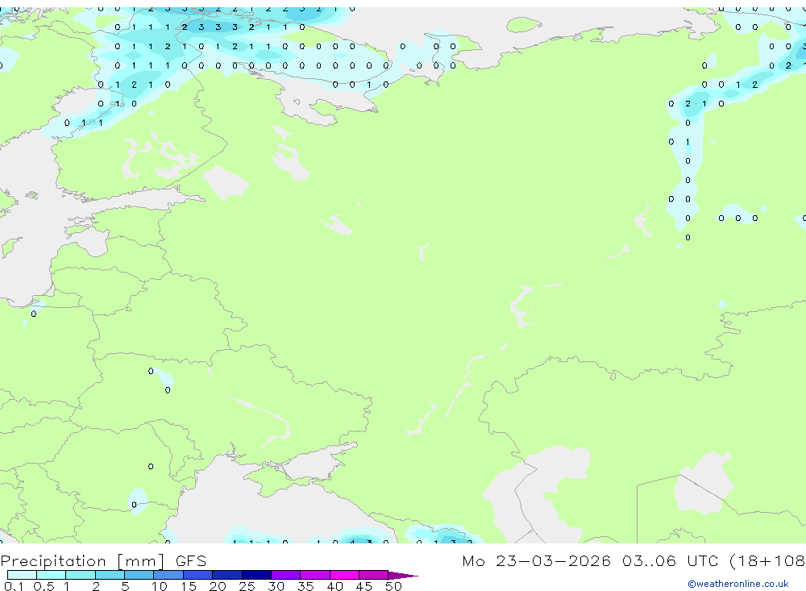Click the 45–50 mm legend color swatch
This screenshot has width=806, height=591.
374,575
